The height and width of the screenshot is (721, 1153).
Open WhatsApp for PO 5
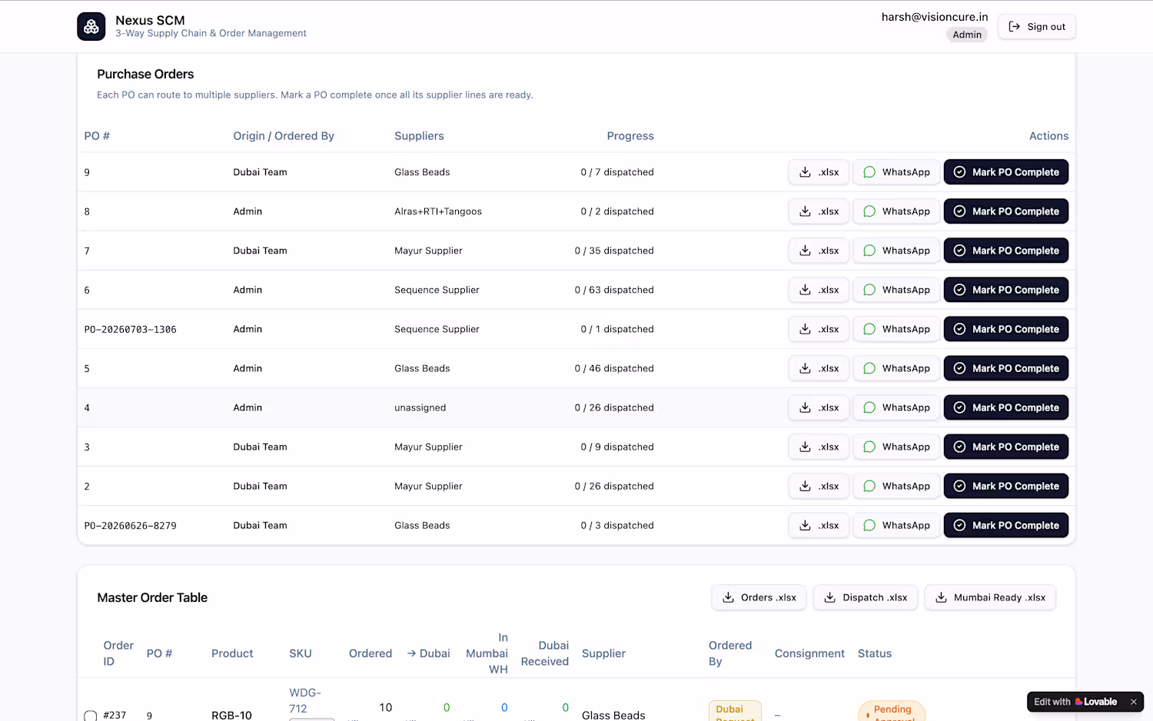tap(896, 368)
